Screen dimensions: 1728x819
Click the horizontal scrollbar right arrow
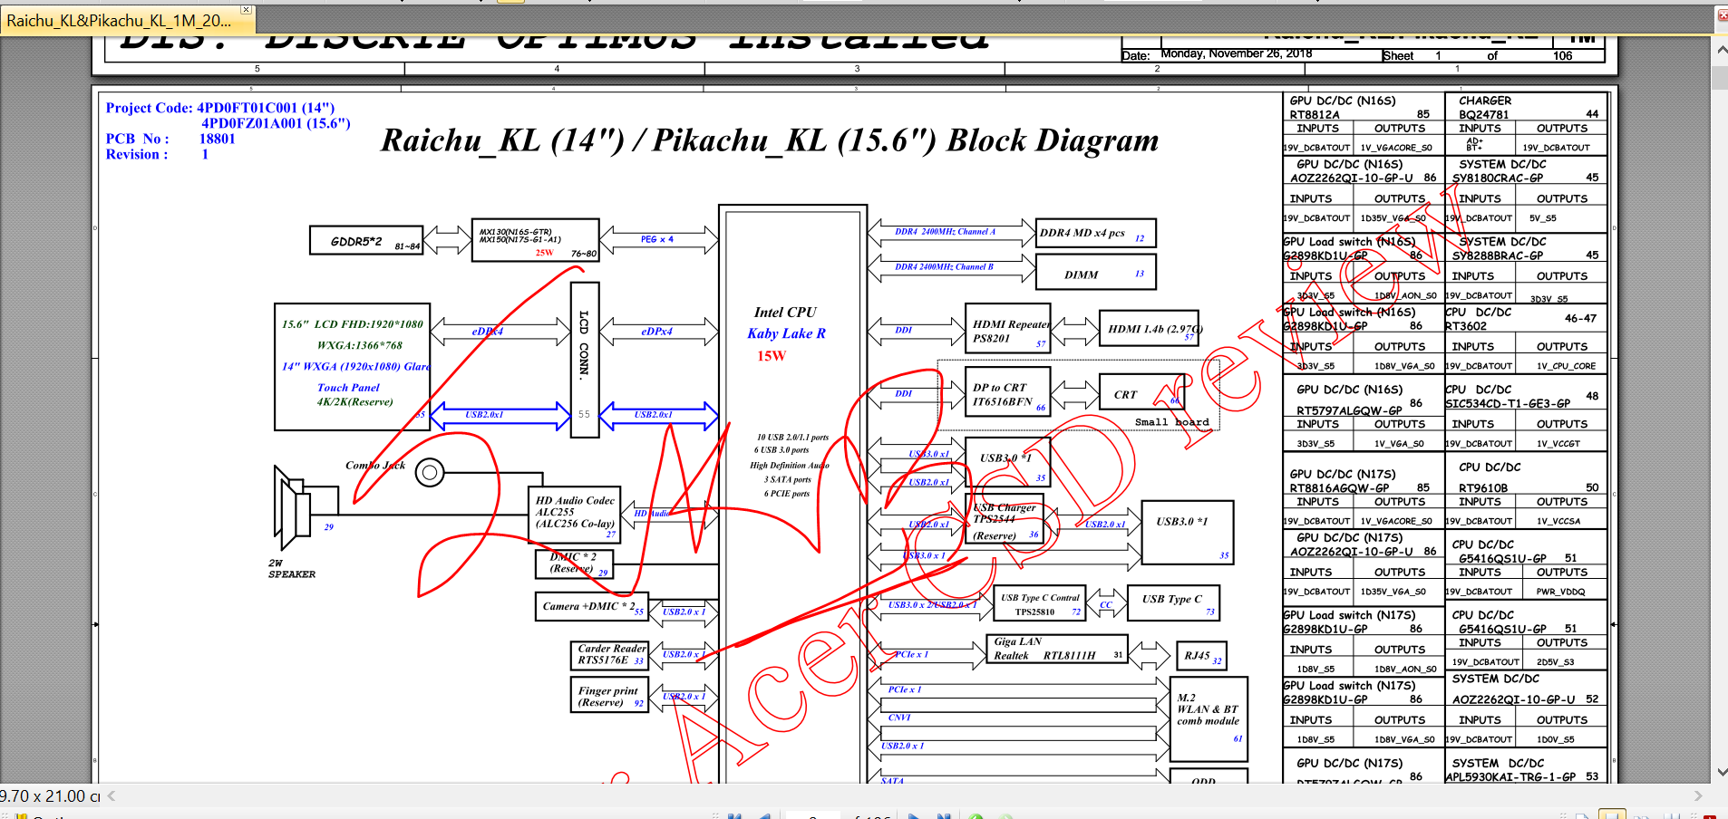[x=1698, y=796]
